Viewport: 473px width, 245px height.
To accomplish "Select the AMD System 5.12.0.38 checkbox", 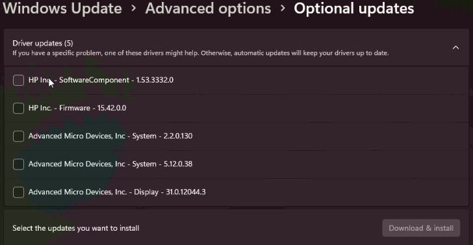I will point(18,164).
